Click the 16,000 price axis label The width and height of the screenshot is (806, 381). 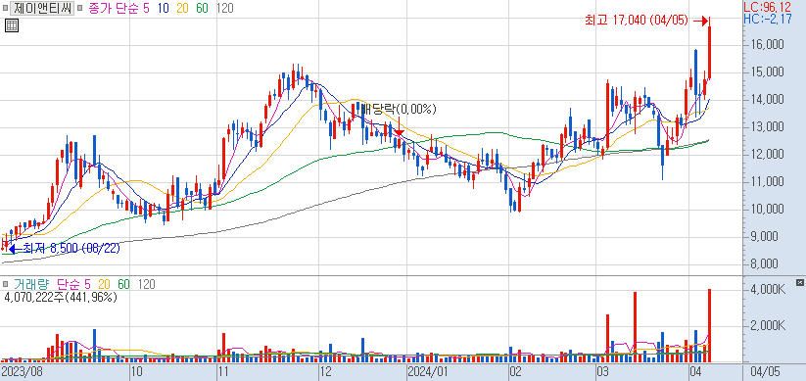click(x=767, y=45)
